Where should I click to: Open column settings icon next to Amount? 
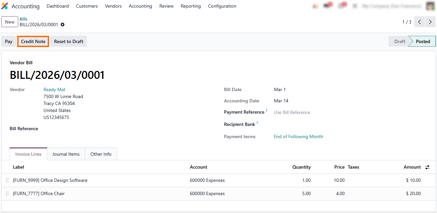click(427, 167)
